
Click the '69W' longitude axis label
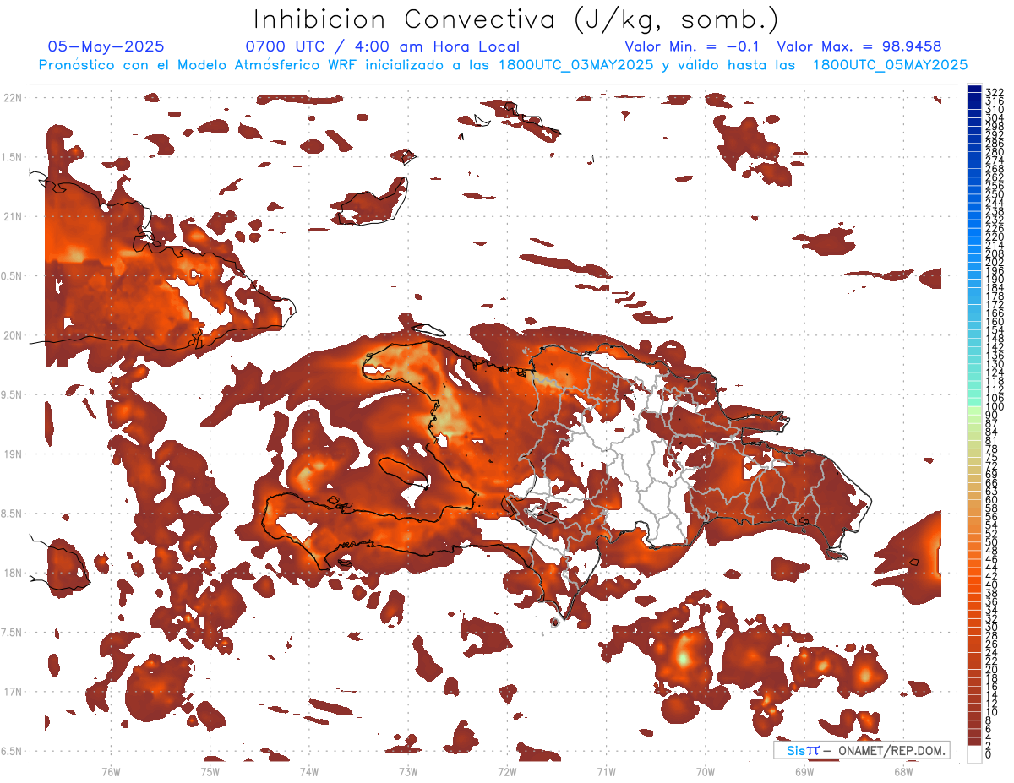pyautogui.click(x=804, y=771)
